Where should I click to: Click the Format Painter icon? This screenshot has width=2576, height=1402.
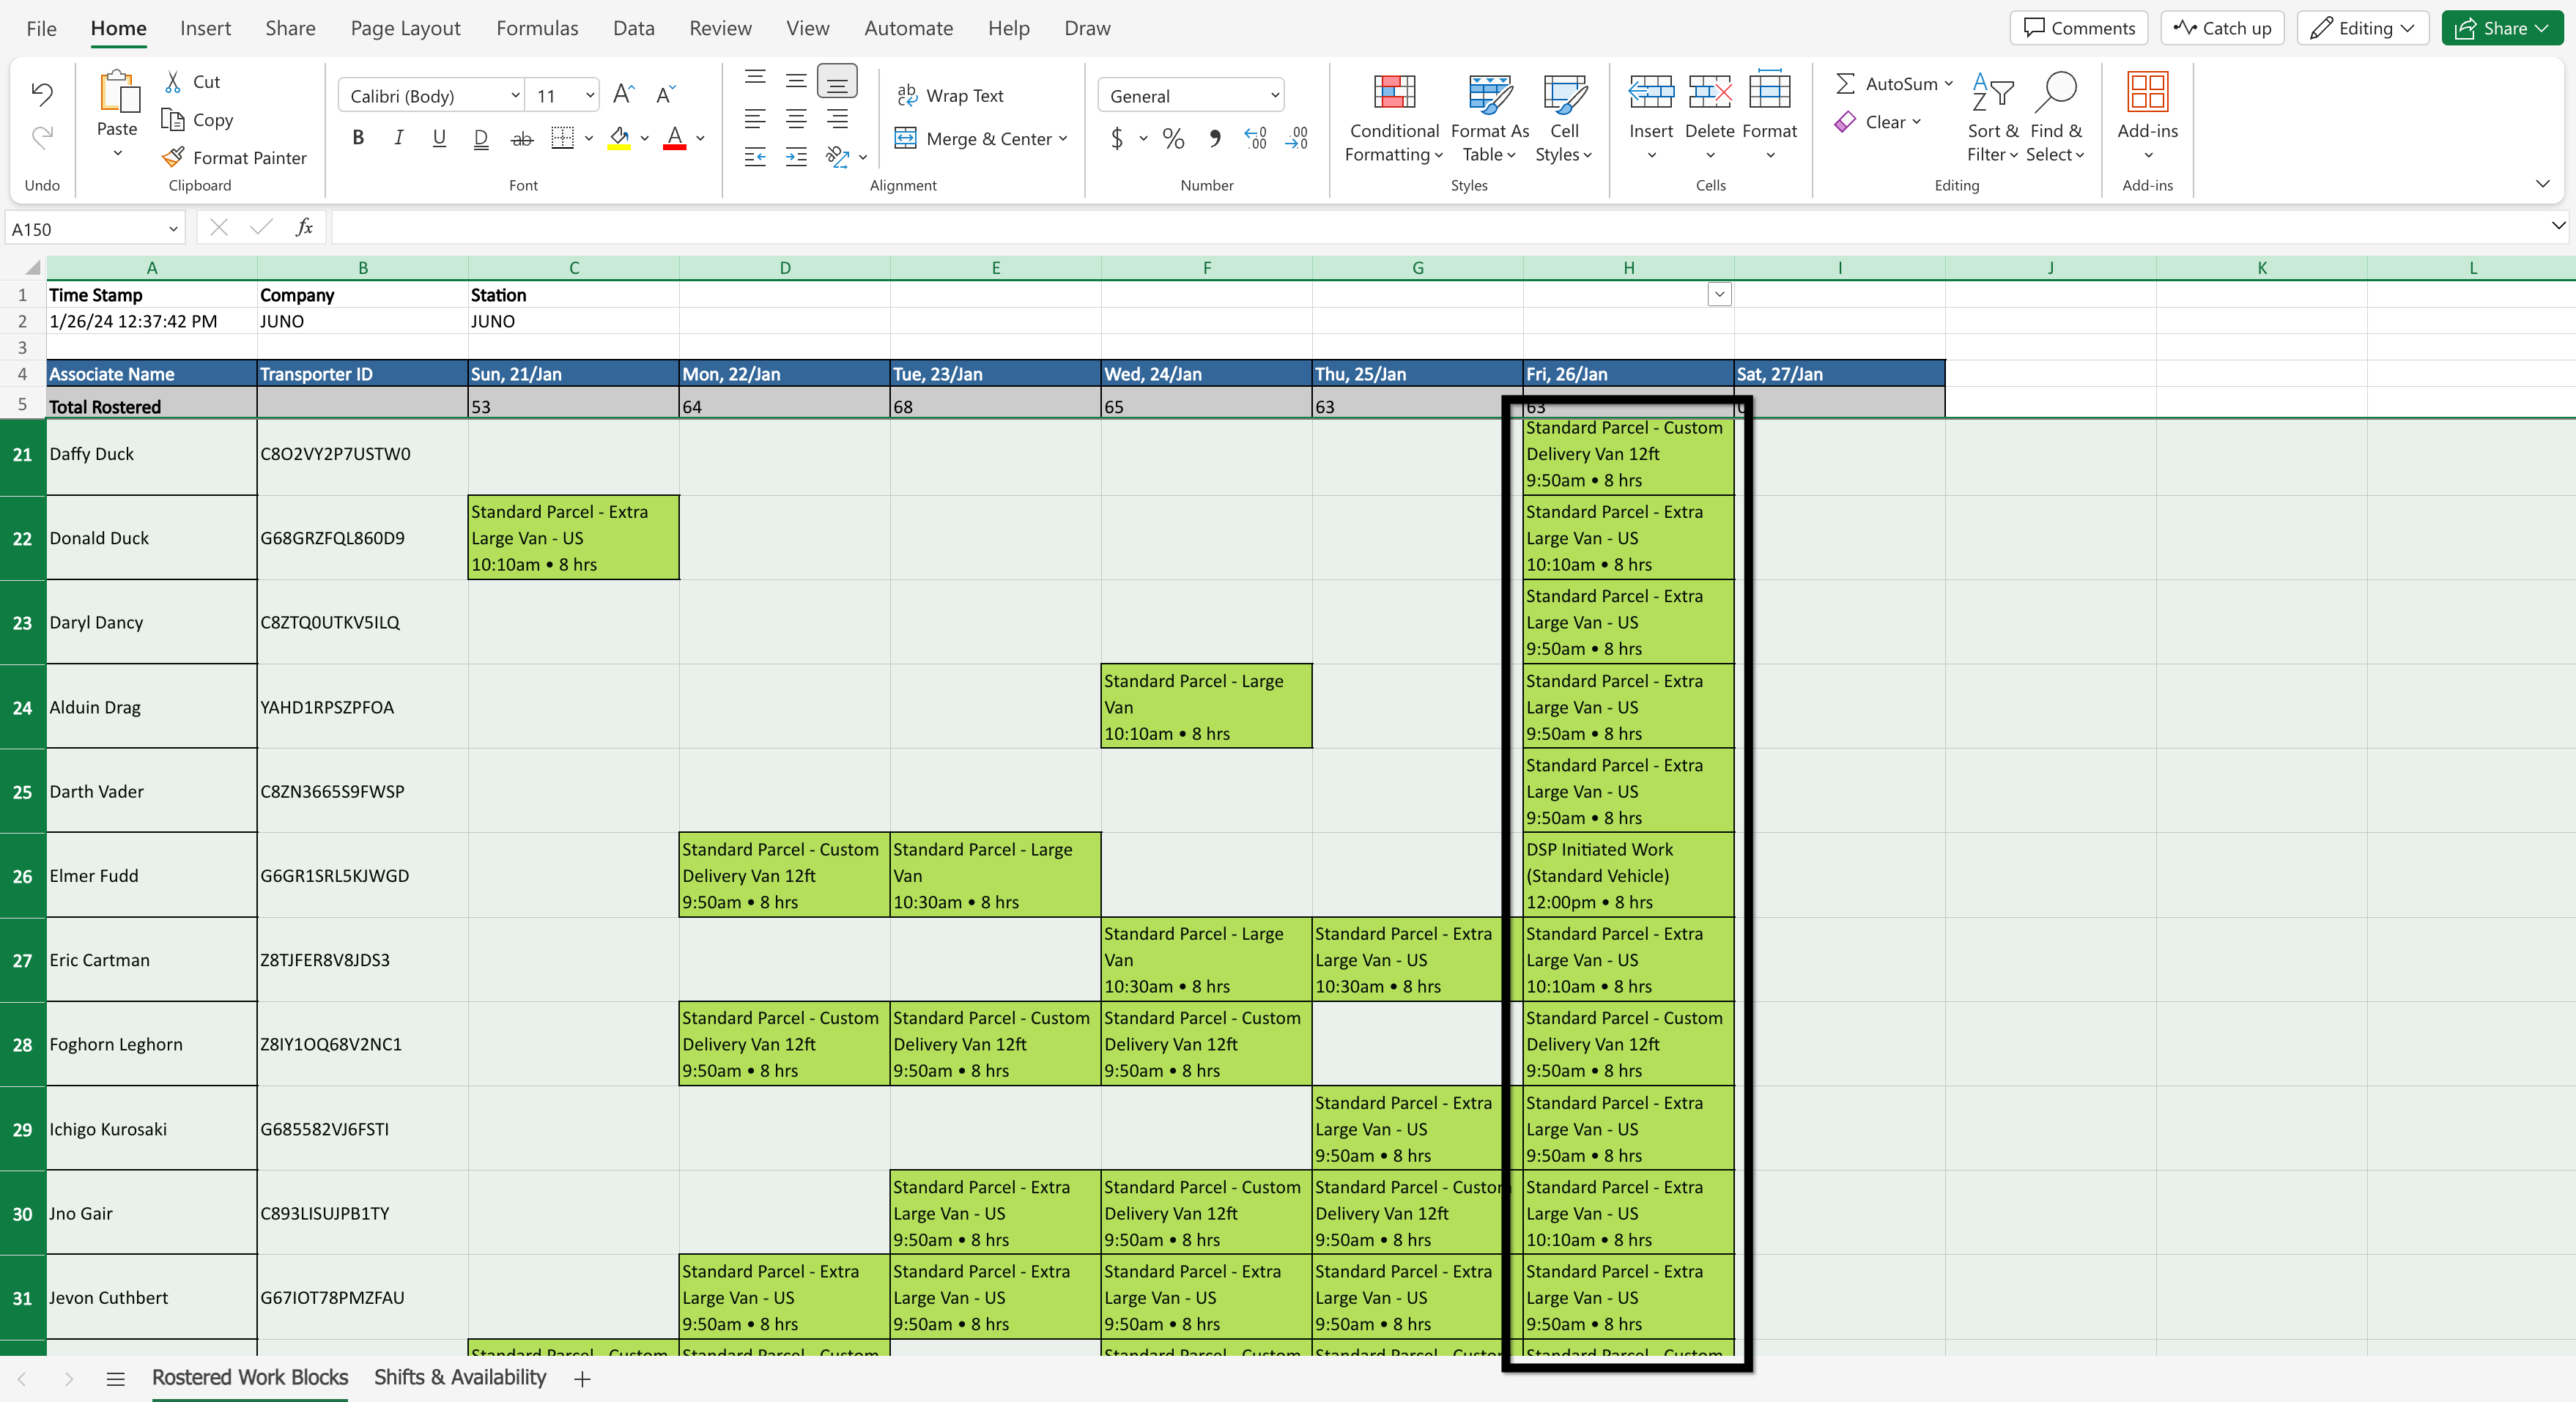click(x=173, y=157)
